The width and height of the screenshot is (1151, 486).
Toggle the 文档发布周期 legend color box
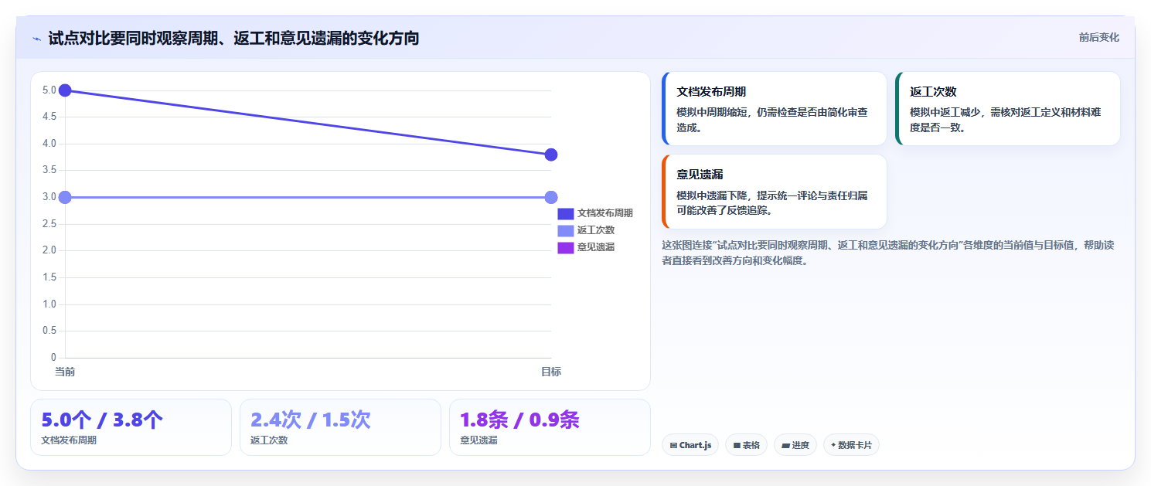point(565,213)
